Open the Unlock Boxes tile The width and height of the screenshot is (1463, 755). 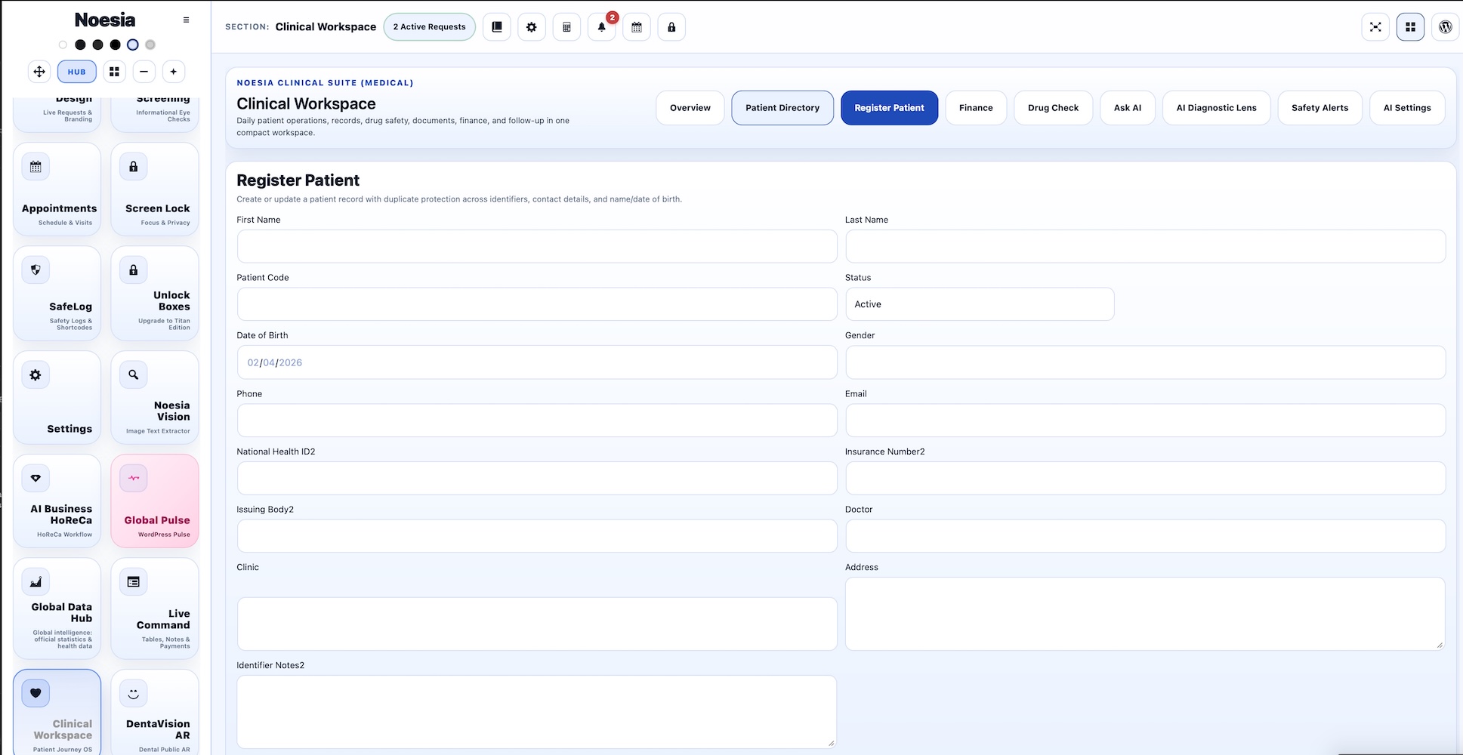coord(155,293)
